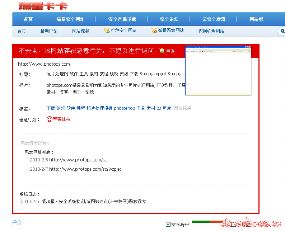Screen dimensions: 285x231
Task: Open 云安全联盟 navigation tab
Action: point(214,19)
